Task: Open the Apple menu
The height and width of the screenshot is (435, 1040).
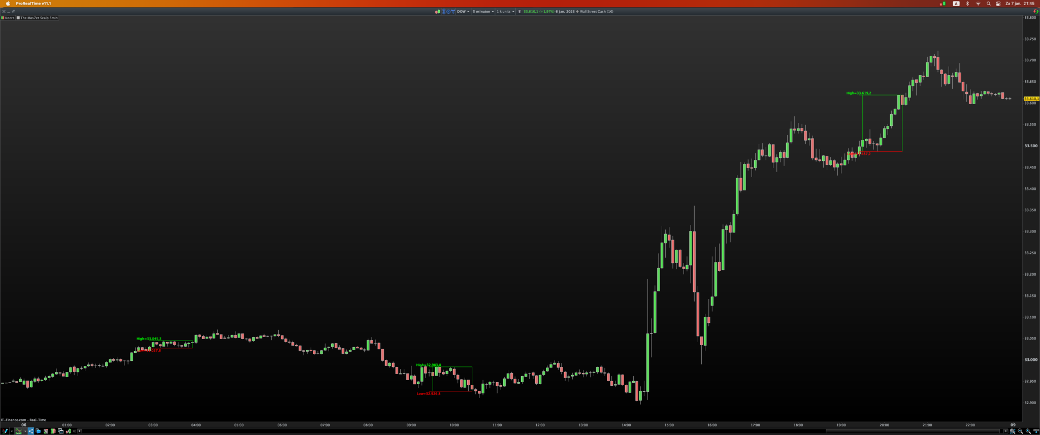Action: click(8, 4)
